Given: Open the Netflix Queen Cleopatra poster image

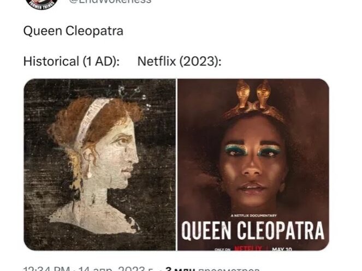Looking at the screenshot, I should coord(253,165).
